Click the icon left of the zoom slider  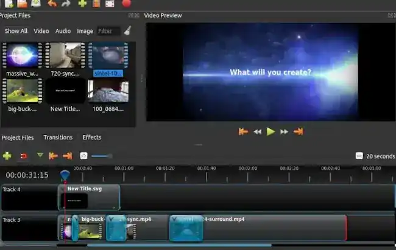point(83,156)
